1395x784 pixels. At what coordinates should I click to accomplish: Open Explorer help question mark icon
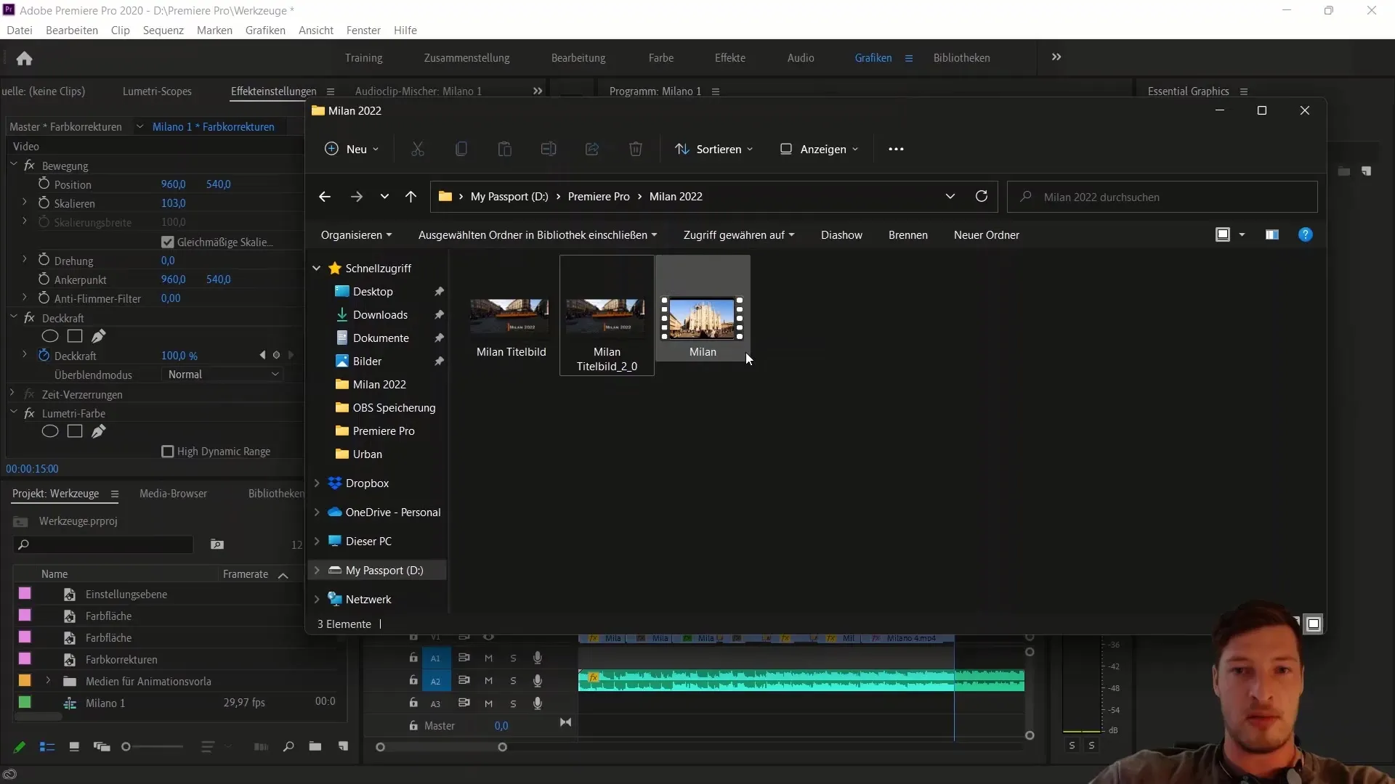(1306, 235)
